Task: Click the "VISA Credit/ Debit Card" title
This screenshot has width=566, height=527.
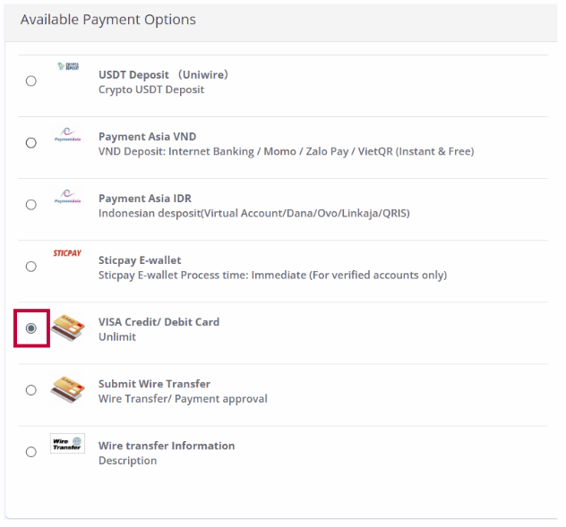Action: (159, 322)
